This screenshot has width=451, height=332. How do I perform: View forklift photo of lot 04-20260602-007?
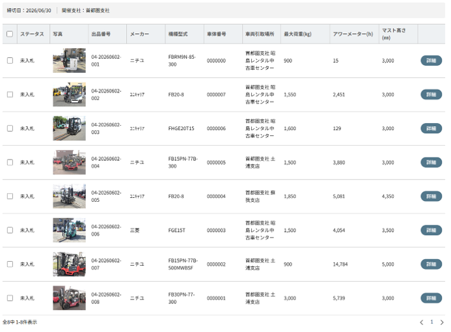pyautogui.click(x=69, y=264)
